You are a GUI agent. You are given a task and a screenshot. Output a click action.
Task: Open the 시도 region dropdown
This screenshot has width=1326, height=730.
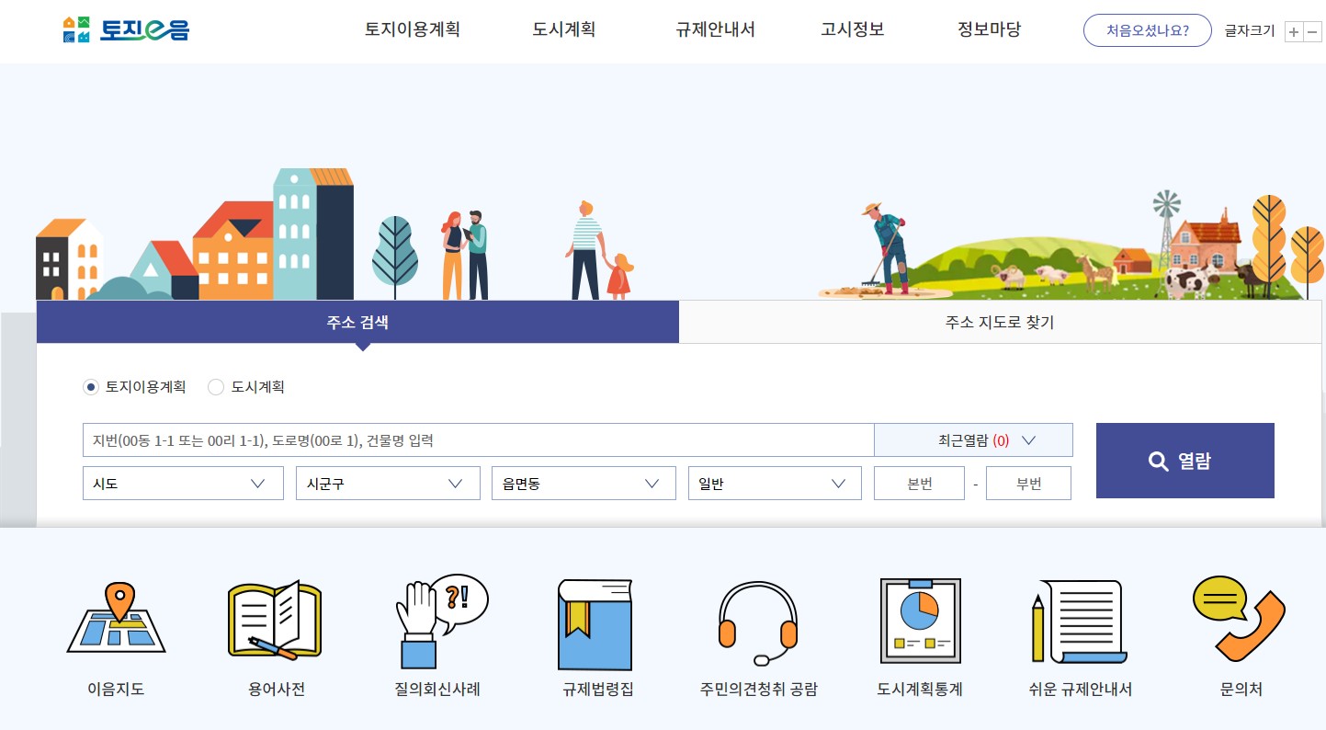point(182,483)
